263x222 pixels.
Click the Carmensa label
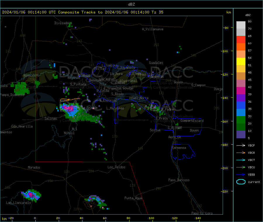[179, 148]
